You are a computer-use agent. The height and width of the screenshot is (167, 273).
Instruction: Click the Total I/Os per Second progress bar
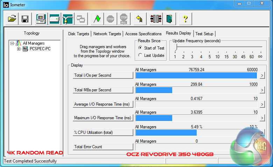[196, 76]
